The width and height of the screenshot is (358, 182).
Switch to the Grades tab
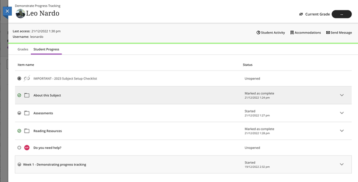pyautogui.click(x=23, y=49)
